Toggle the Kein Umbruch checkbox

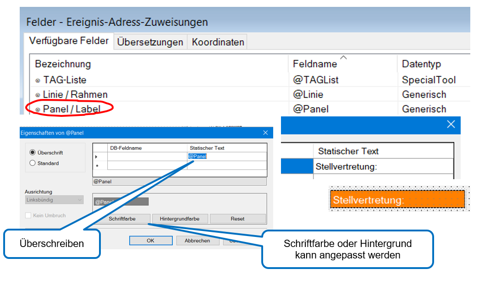pos(28,215)
